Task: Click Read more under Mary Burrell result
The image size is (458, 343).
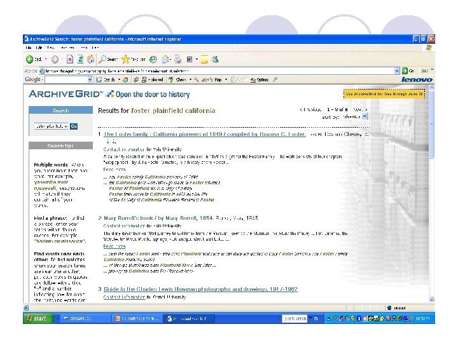Action: coord(114,246)
